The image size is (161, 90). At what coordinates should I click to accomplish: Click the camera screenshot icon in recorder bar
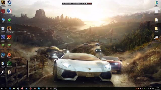85,3
